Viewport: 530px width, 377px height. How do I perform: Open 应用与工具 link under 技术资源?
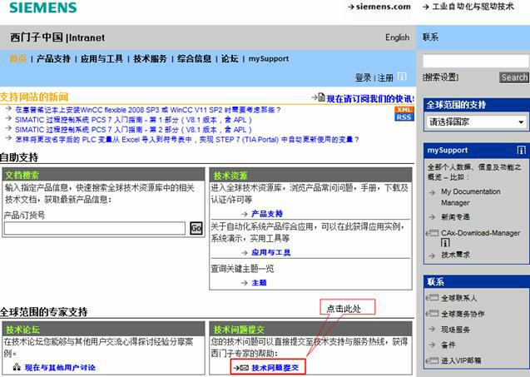click(270, 252)
